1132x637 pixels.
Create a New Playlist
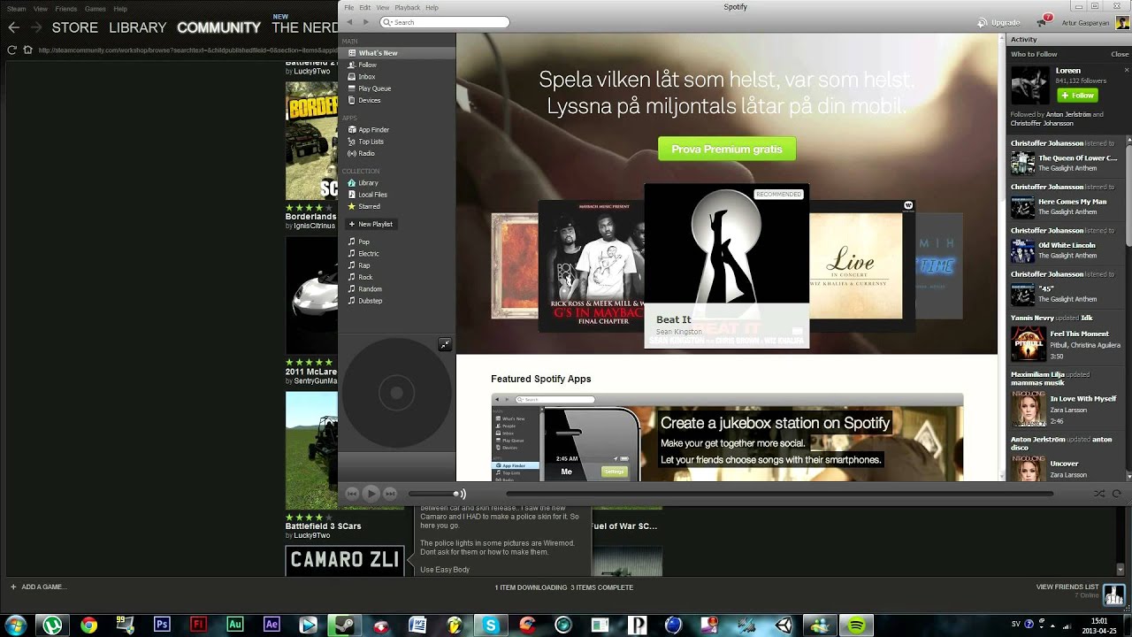[370, 224]
